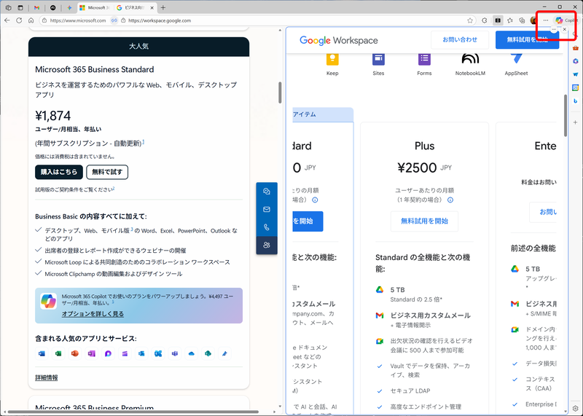Toggle the split screen toolbar button
Screen dimensions: 583x416
coord(498,20)
